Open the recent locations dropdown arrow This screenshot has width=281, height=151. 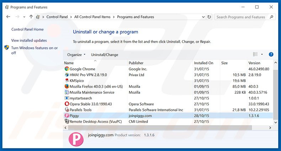(24, 17)
